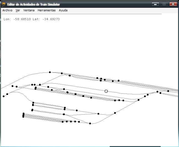Maximize the activity editor window
The height and width of the screenshot is (147, 179).
click(x=164, y=4)
